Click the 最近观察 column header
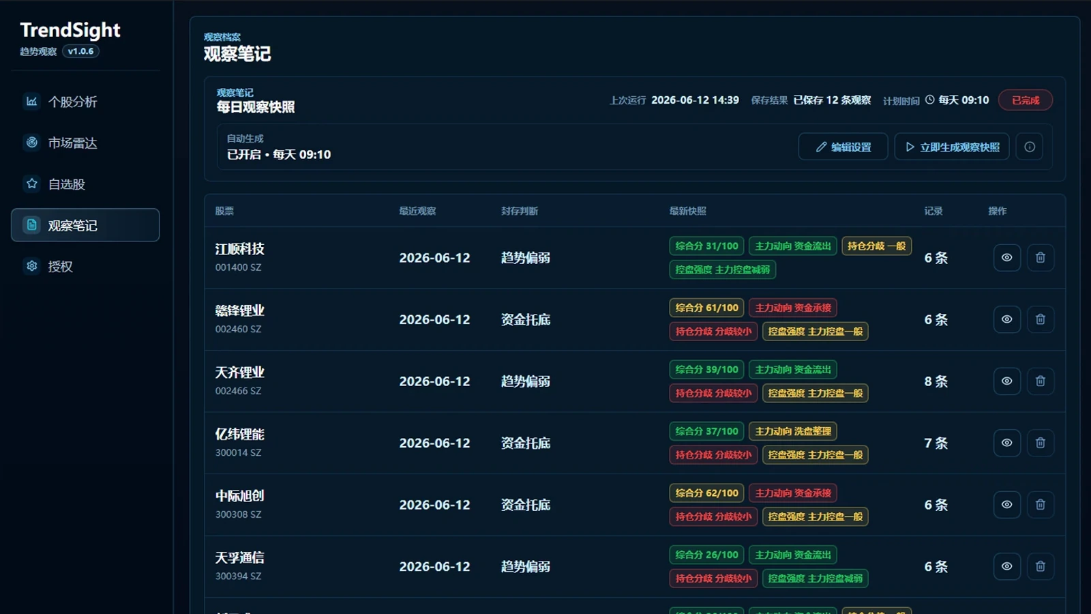Screen dimensions: 1091x614 click(417, 211)
